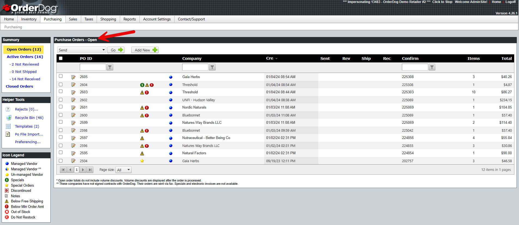Sort by the Cre column arrow
The image size is (519, 225).
pyautogui.click(x=276, y=58)
